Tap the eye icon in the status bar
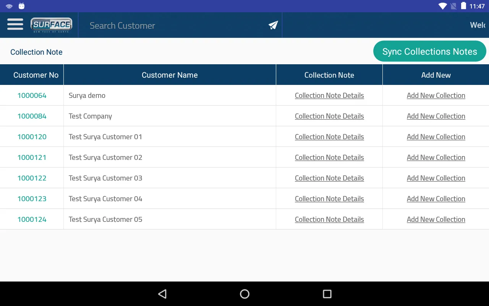This screenshot has height=306, width=489. (8, 6)
